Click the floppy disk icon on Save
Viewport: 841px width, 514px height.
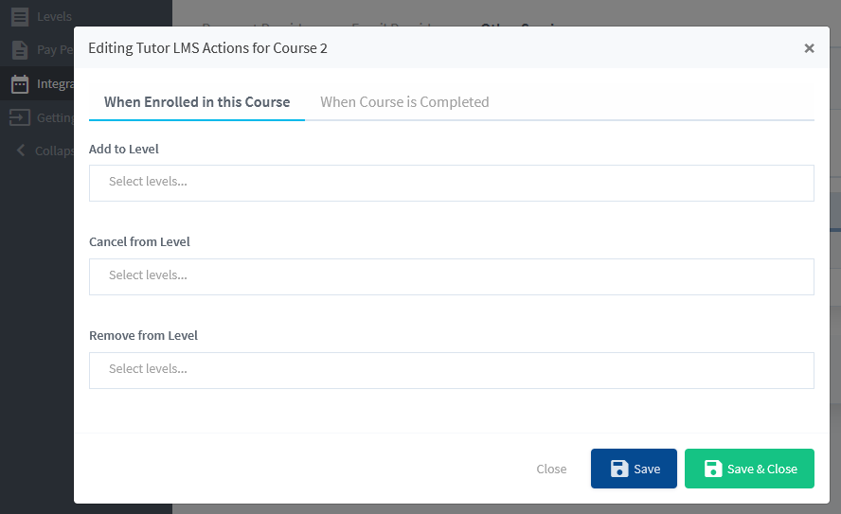click(x=619, y=469)
